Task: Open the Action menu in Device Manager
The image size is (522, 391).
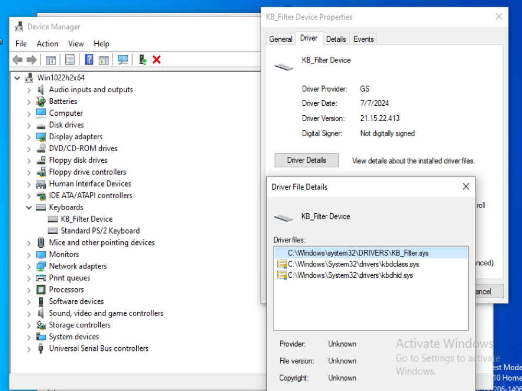Action: (x=48, y=44)
